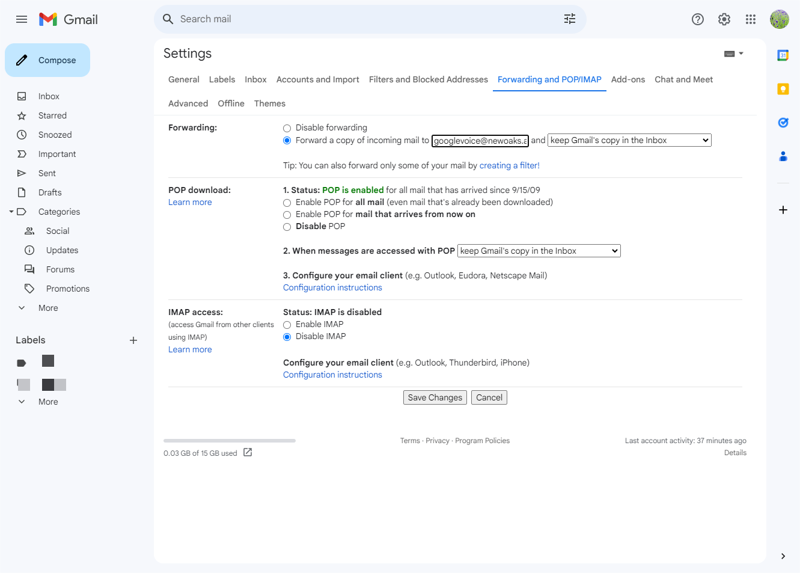Click the forwarding email address field
This screenshot has height=573, width=800.
click(x=480, y=141)
